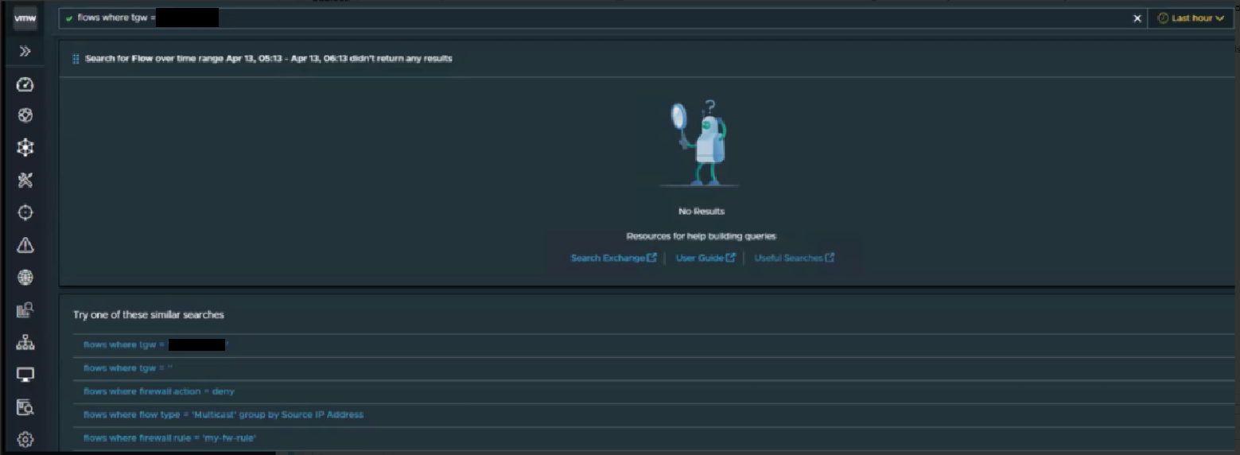Open the alerts warning triangle icon
The height and width of the screenshot is (455, 1240).
point(25,245)
